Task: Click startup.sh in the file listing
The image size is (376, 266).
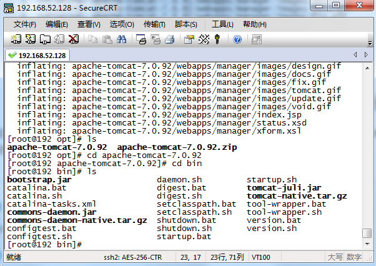Action: click(272, 180)
